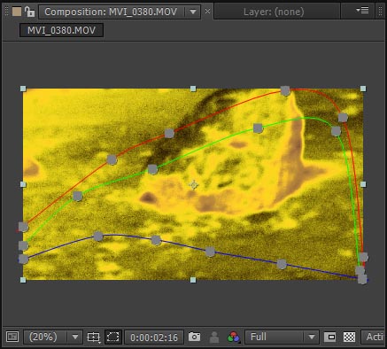Open the Full resolution dropdown
387x349 pixels.
tap(282, 337)
